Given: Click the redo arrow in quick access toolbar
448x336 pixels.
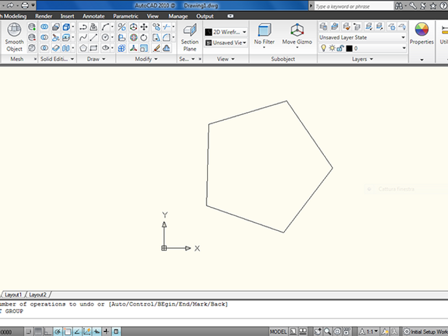Looking at the screenshot, I should coord(10,5).
